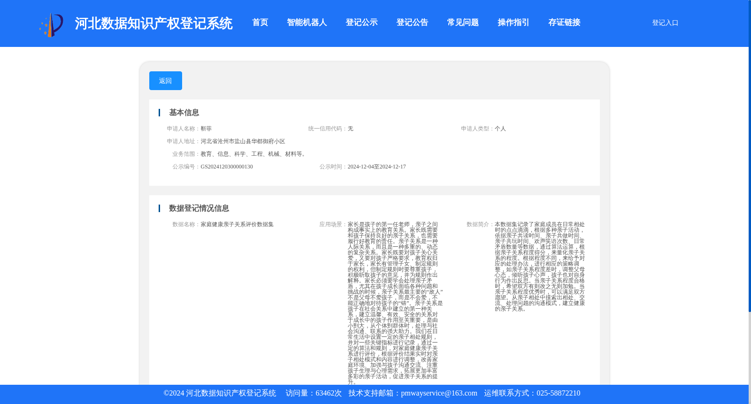Select the 基本信息 section heading

184,113
